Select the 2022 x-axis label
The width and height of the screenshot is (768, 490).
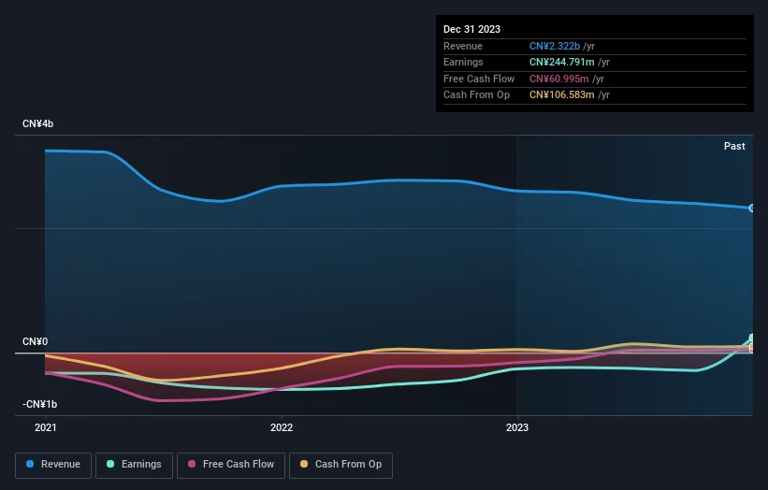pos(282,427)
